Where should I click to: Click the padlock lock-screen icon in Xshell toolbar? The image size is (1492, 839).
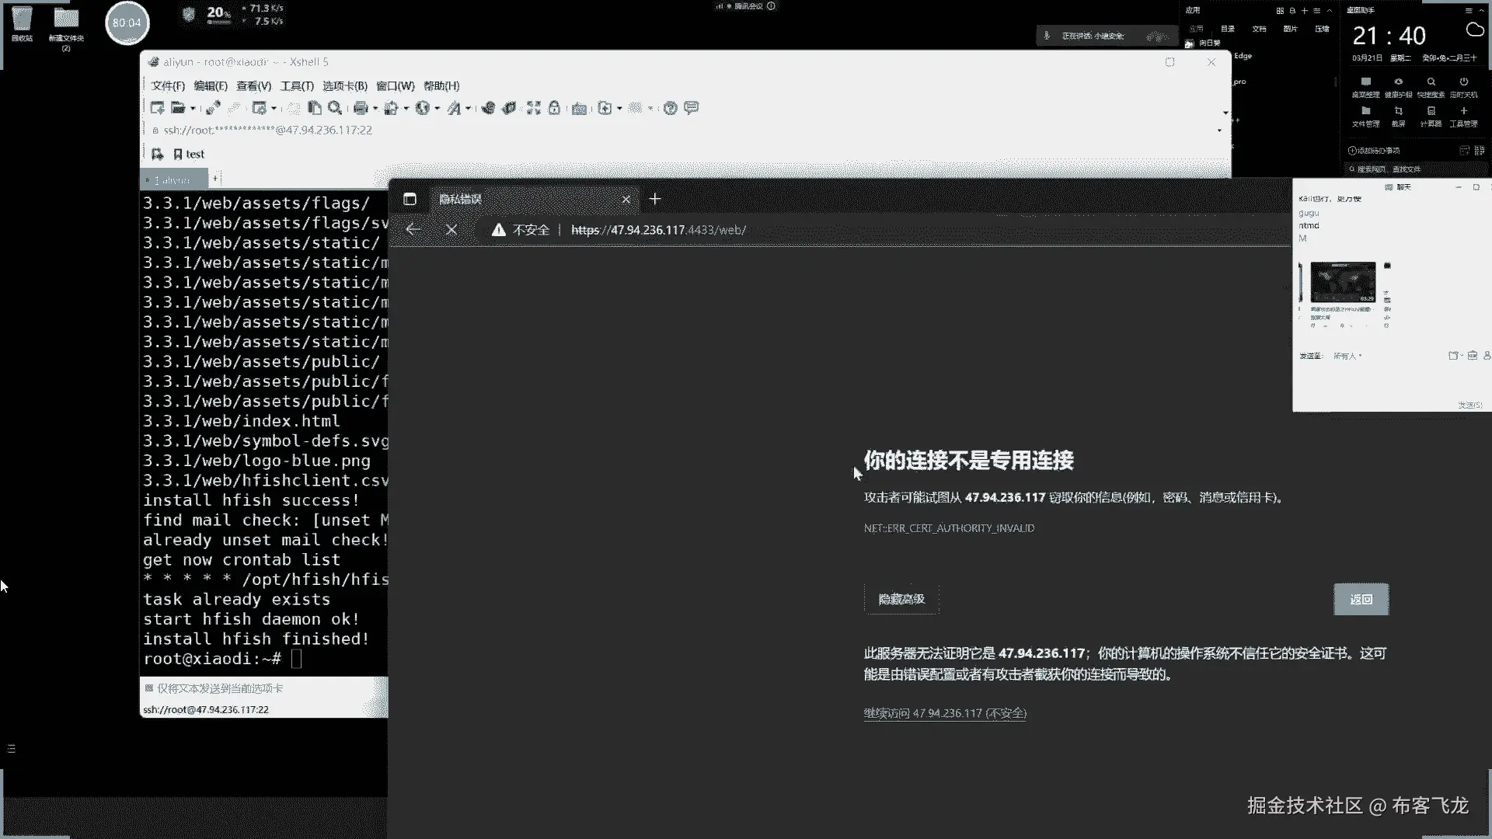coord(554,108)
